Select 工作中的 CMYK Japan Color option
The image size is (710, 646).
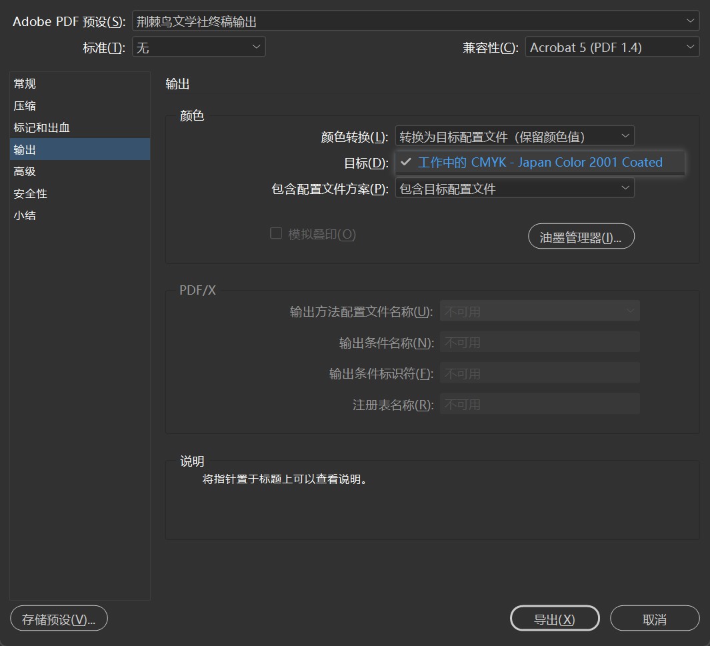(x=539, y=163)
